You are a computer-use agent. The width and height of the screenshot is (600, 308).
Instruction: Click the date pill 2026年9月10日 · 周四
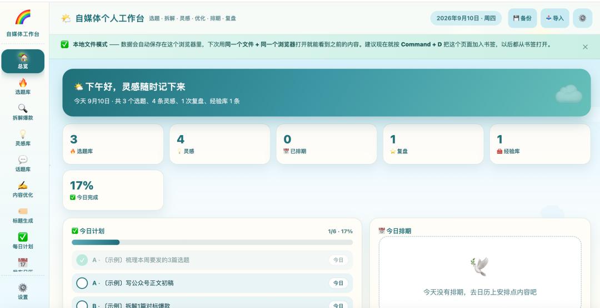466,18
